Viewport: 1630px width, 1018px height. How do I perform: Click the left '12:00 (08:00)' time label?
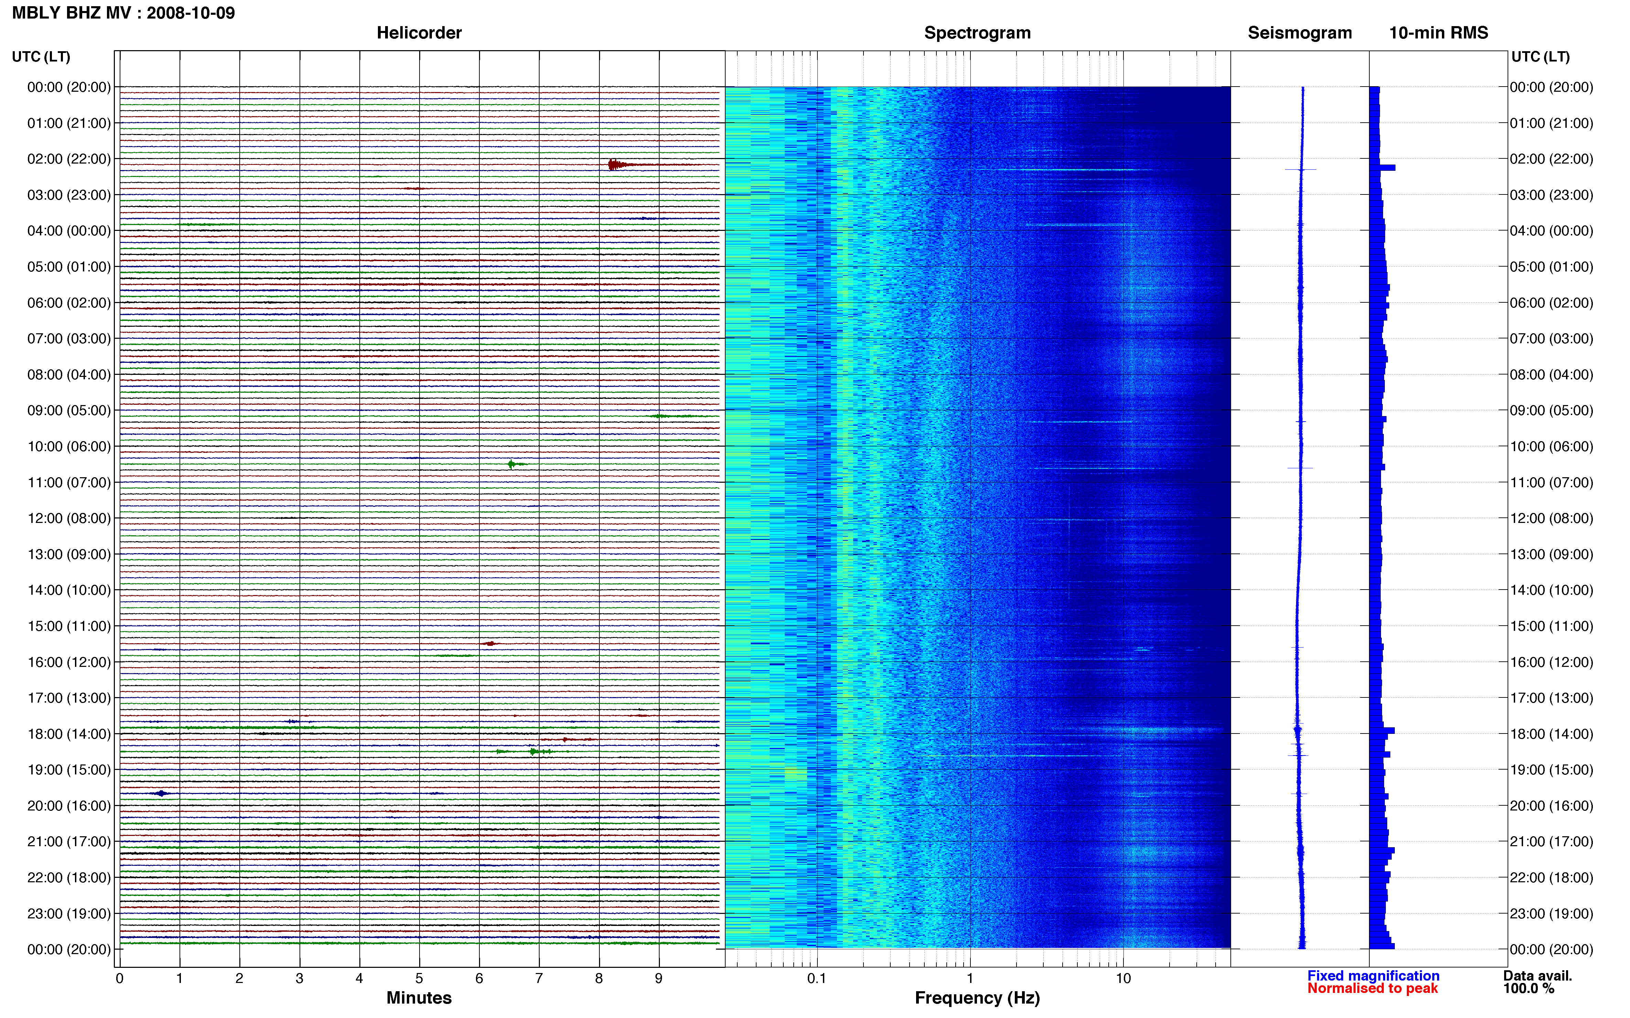[x=69, y=518]
